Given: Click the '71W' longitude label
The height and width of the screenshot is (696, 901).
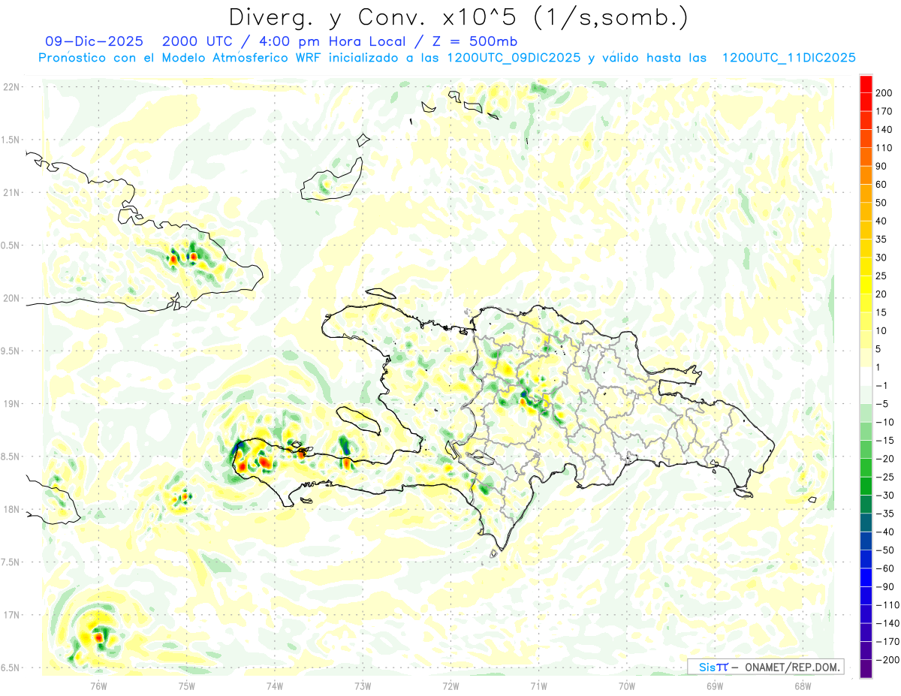Looking at the screenshot, I should (x=538, y=685).
